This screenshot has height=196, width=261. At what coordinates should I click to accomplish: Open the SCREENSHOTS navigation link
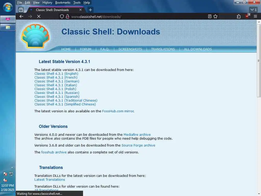130,49
